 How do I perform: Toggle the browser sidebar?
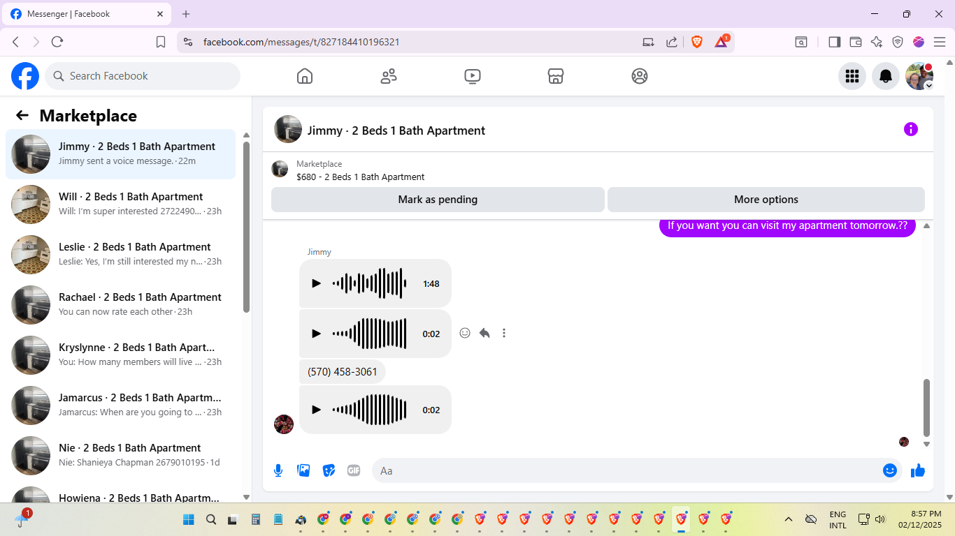(834, 42)
